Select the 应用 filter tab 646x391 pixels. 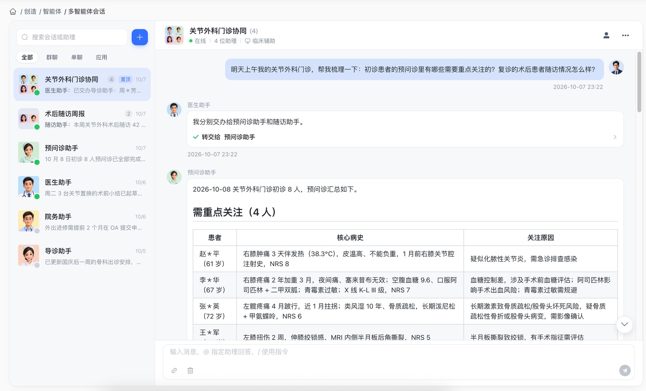tap(102, 57)
